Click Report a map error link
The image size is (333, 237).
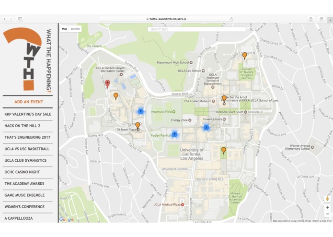(x=322, y=221)
